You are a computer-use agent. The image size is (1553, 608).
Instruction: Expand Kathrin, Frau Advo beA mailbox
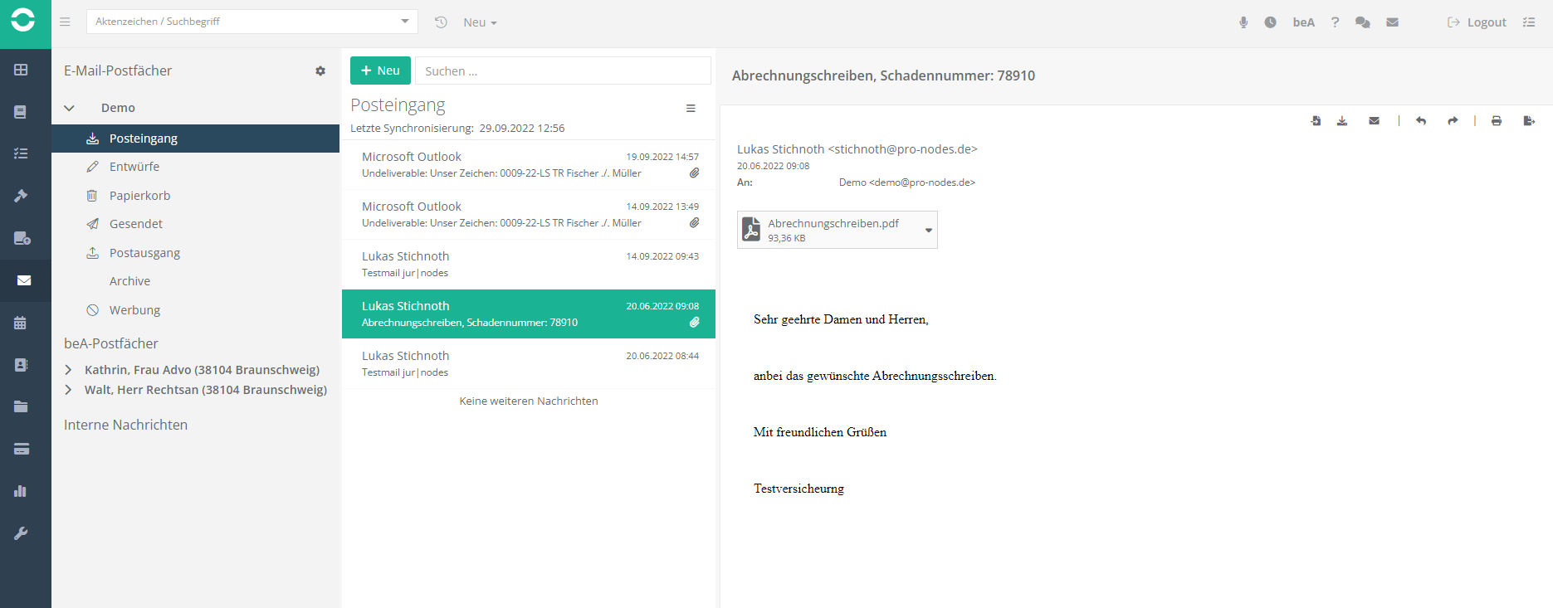tap(68, 370)
